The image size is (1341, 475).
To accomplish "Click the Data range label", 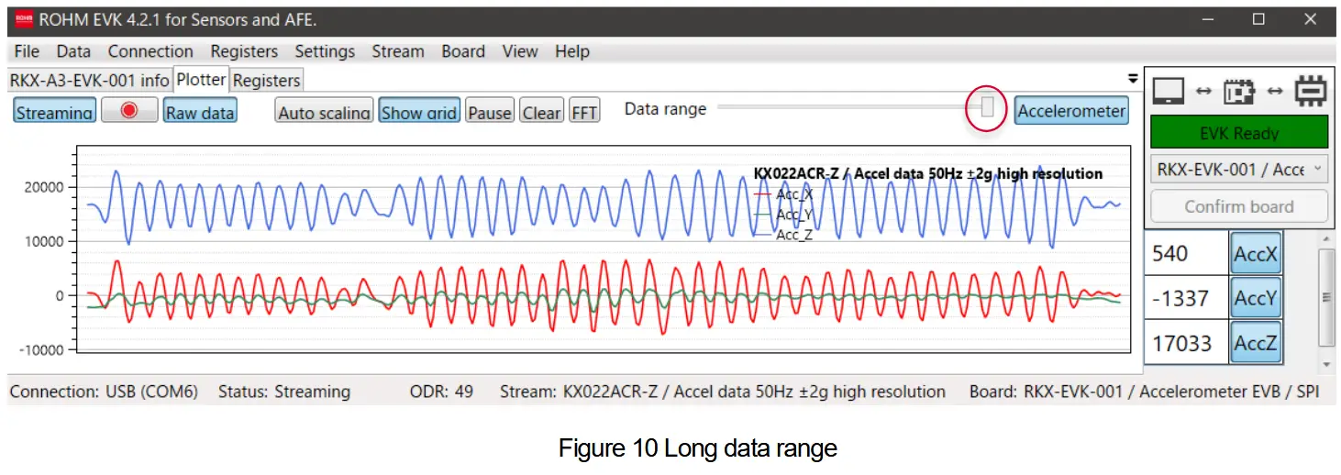I will tap(665, 109).
